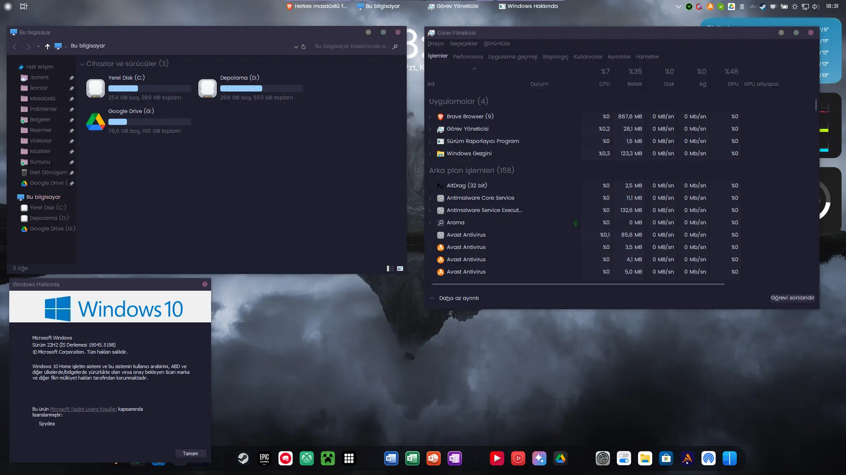846x475 pixels.
Task: Open the purple sparkle AI app icon
Action: click(x=539, y=459)
